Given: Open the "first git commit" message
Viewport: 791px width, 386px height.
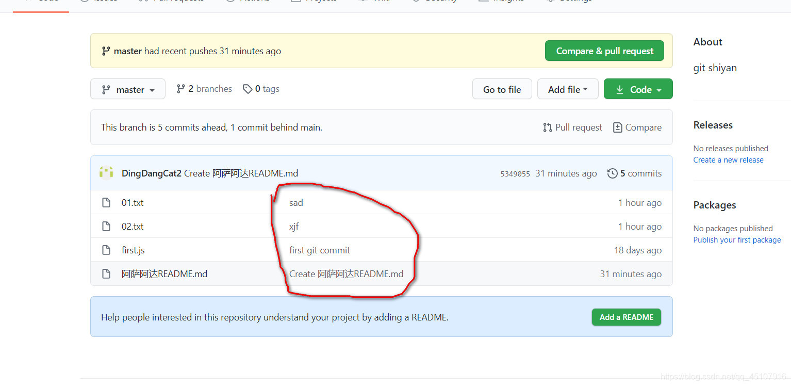Looking at the screenshot, I should click(320, 250).
